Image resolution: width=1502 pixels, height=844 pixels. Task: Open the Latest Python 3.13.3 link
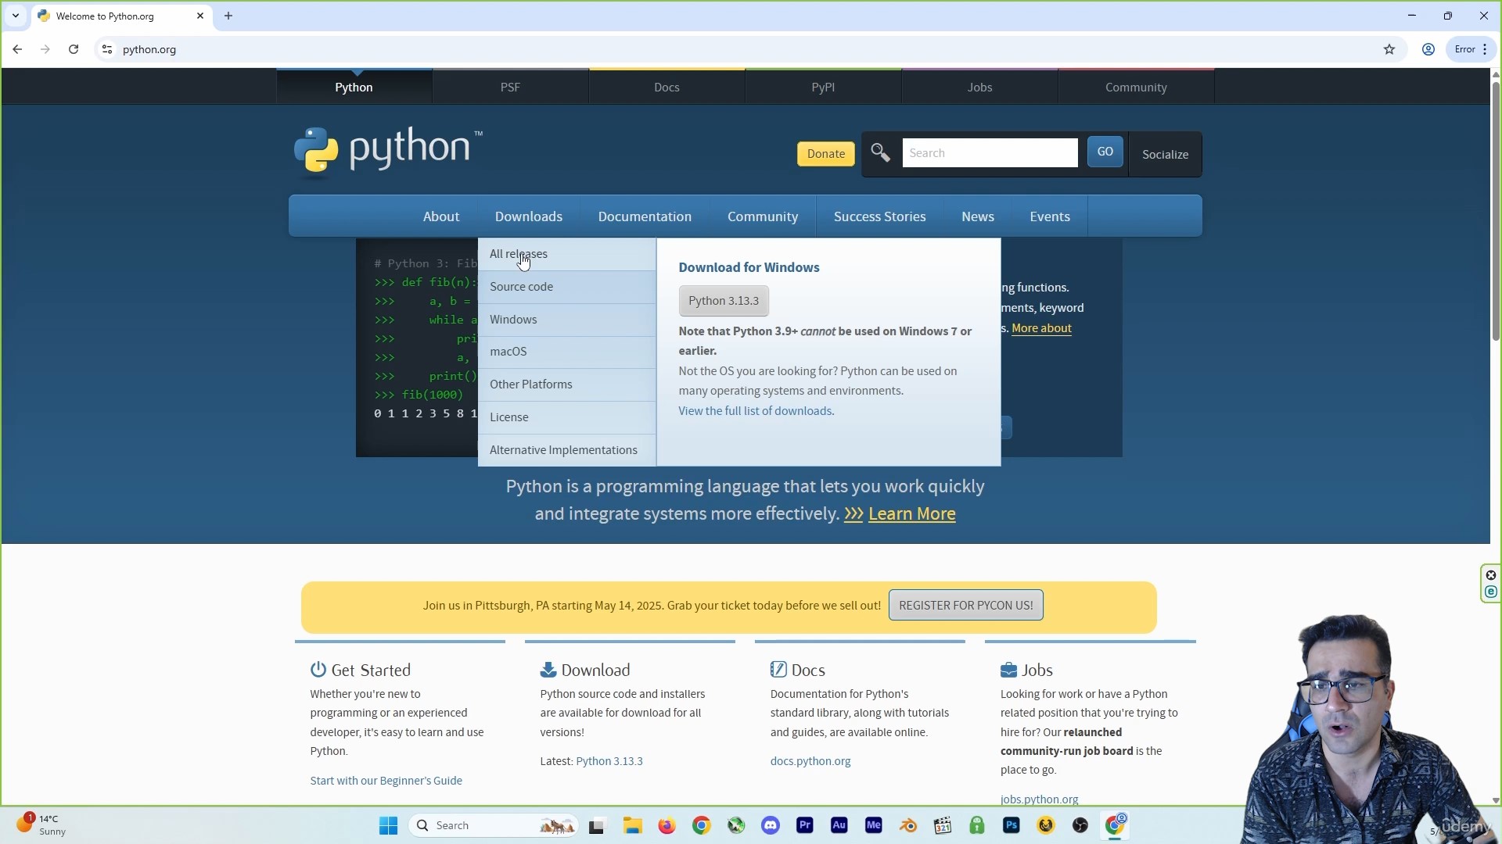[609, 761]
